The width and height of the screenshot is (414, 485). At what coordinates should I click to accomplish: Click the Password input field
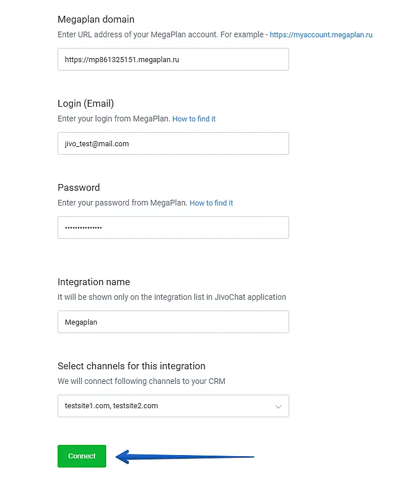tap(173, 228)
